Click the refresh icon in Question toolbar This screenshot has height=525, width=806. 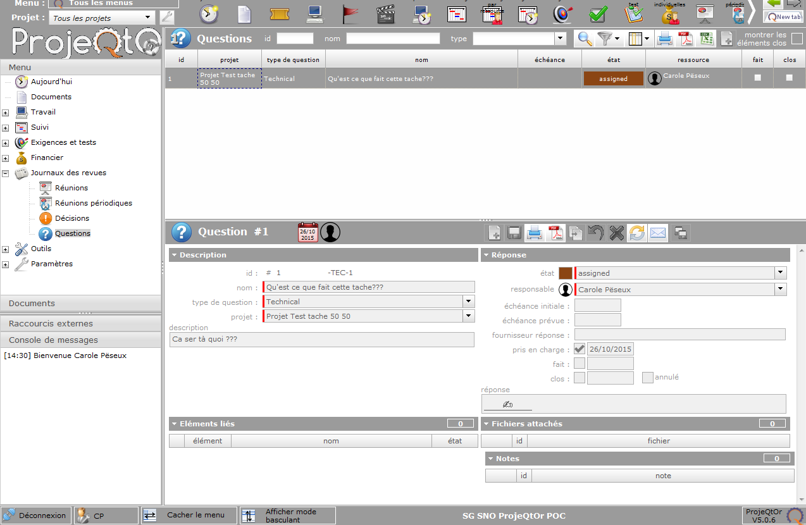(637, 233)
